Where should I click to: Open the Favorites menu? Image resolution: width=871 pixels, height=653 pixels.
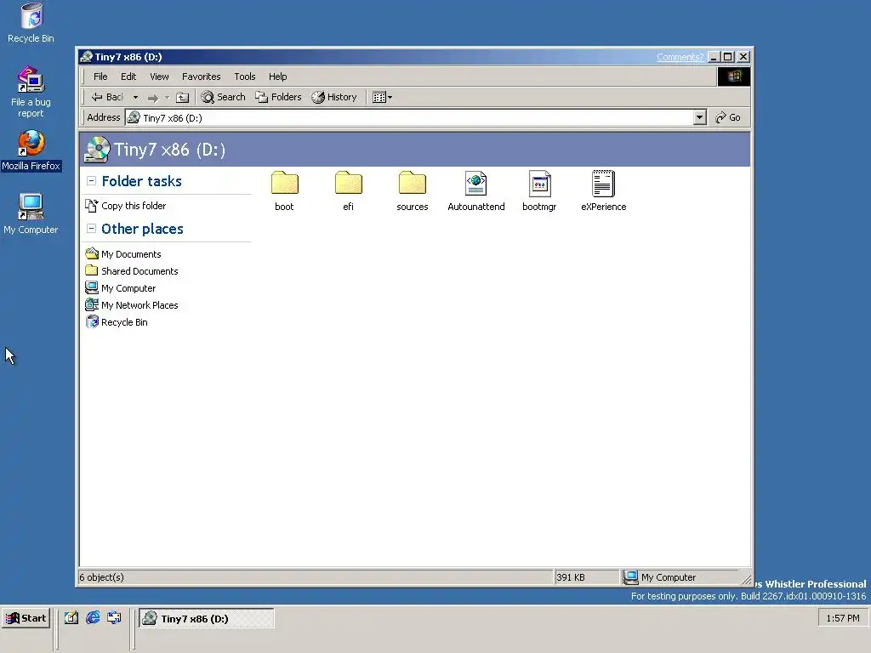click(x=201, y=77)
